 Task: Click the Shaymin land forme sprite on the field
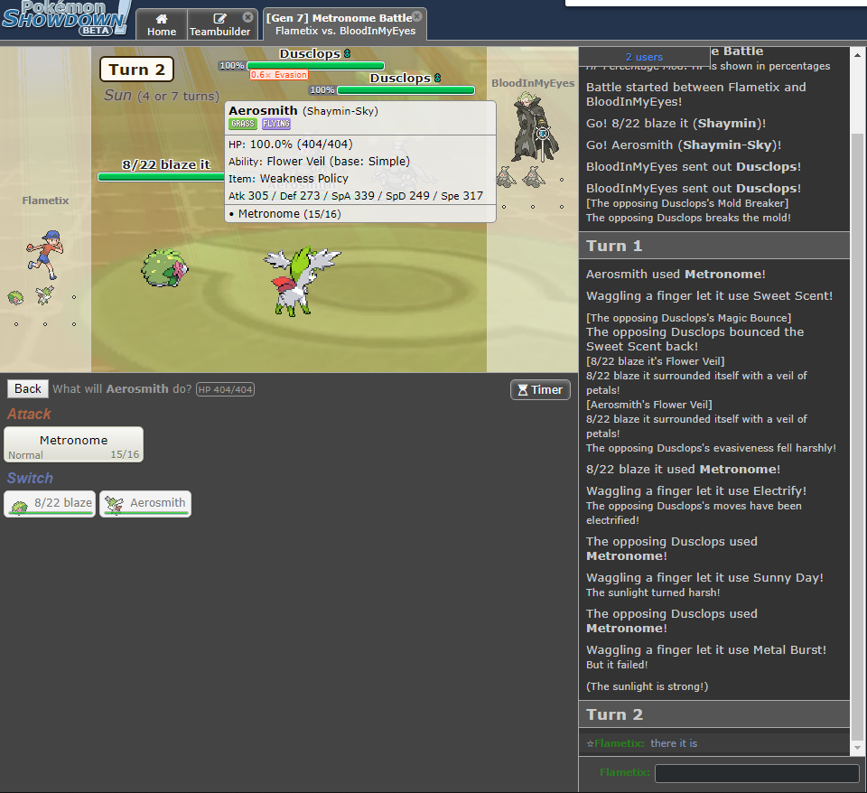click(x=164, y=267)
